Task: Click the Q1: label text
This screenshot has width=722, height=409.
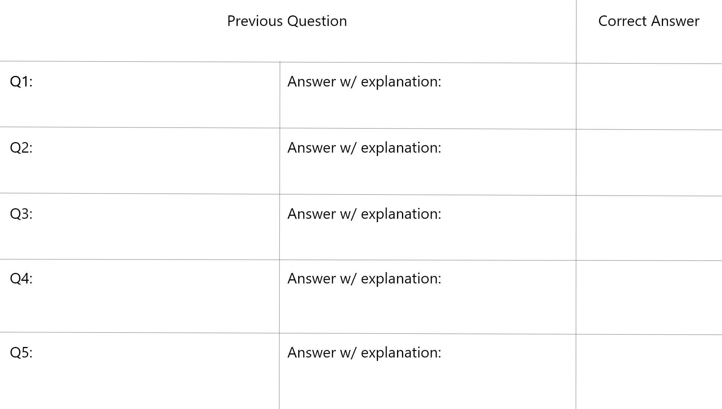Action: pyautogui.click(x=21, y=82)
